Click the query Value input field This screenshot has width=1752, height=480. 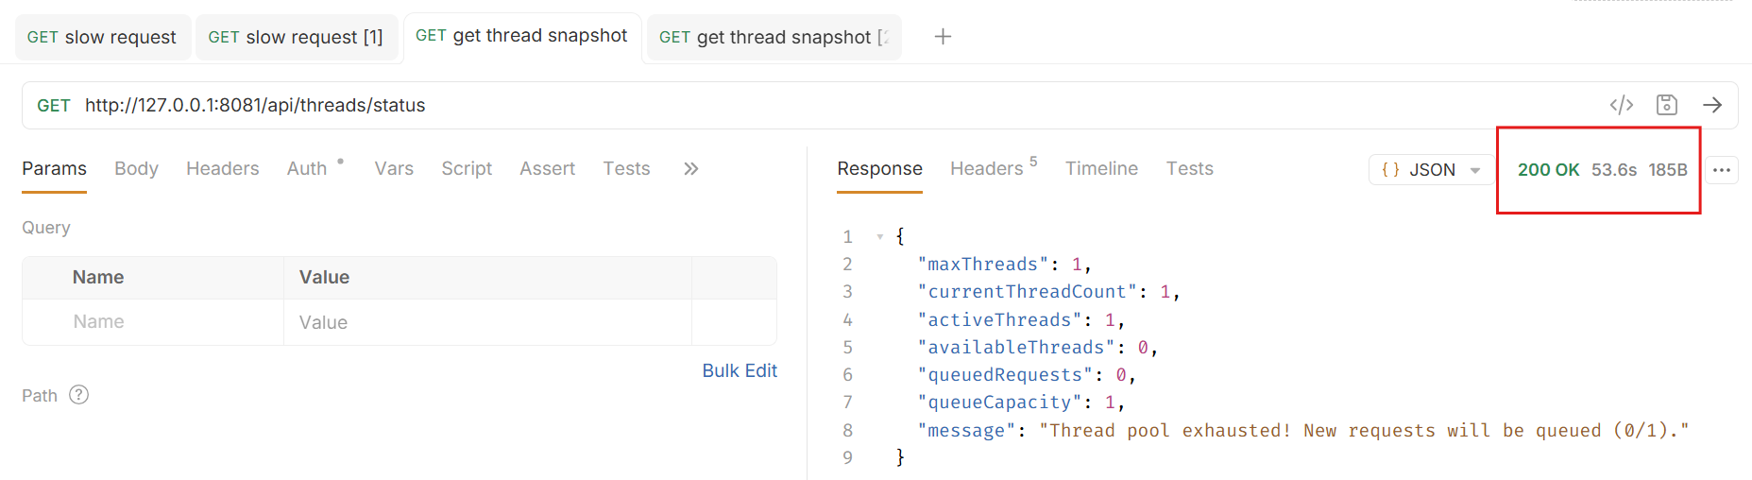486,322
